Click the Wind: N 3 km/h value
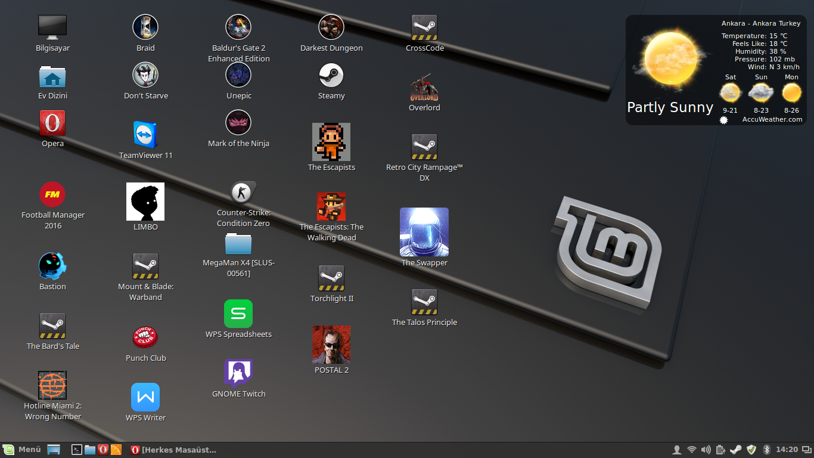The width and height of the screenshot is (814, 458). coord(773,67)
